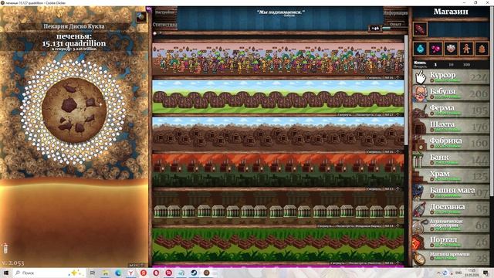Set purchase amount to 1
This screenshot has width=494, height=278.
click(435, 65)
